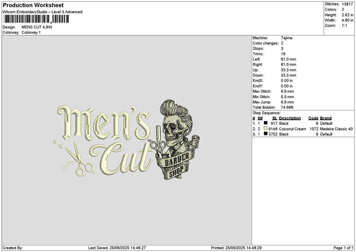Click the Left value 61.0 mm

pos(288,59)
